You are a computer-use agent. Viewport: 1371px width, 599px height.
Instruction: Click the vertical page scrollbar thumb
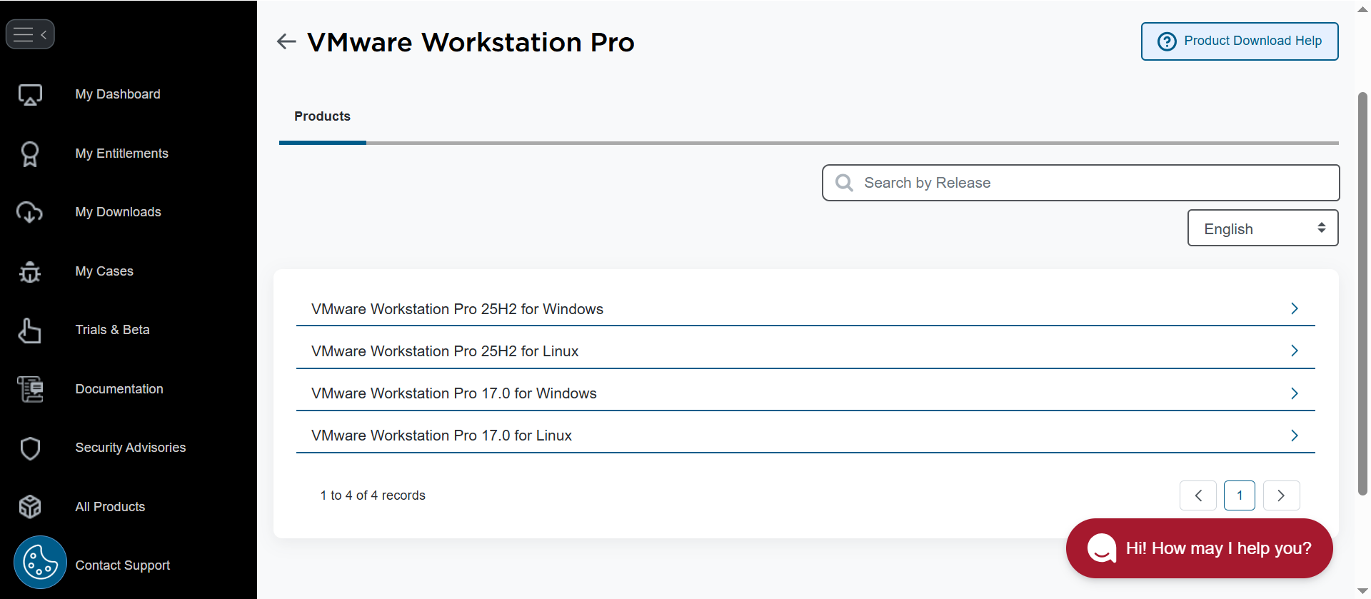1362,293
